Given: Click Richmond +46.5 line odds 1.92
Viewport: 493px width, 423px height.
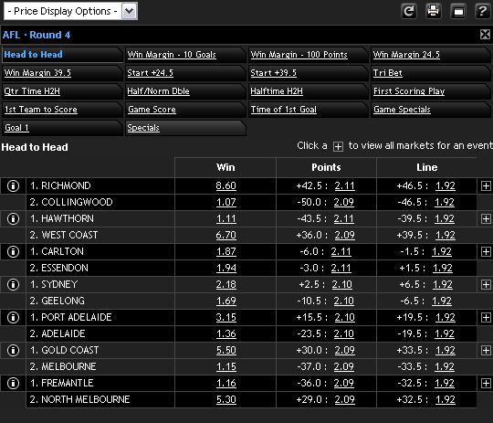Looking at the screenshot, I should point(446,185).
